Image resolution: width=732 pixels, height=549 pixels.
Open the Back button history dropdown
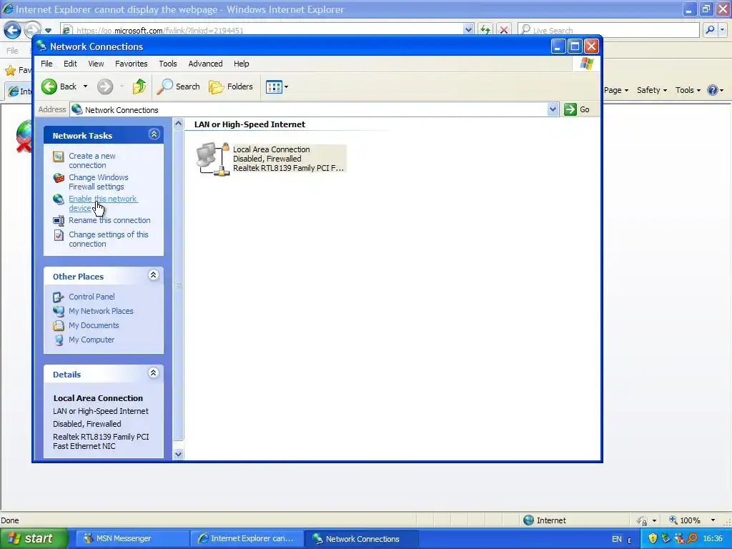coord(85,86)
